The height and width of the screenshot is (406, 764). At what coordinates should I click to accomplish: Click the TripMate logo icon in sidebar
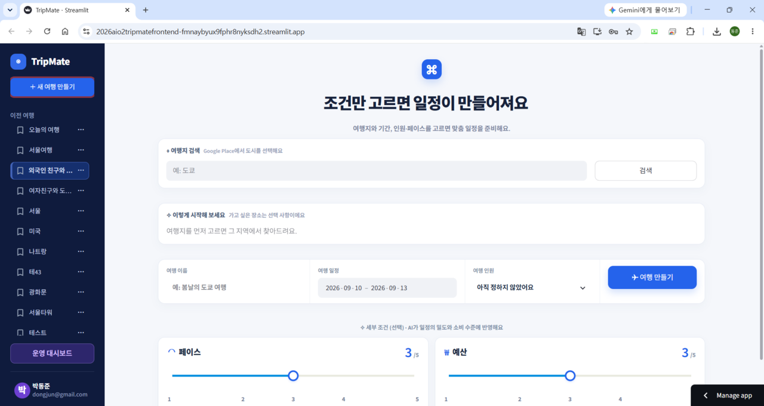click(19, 61)
